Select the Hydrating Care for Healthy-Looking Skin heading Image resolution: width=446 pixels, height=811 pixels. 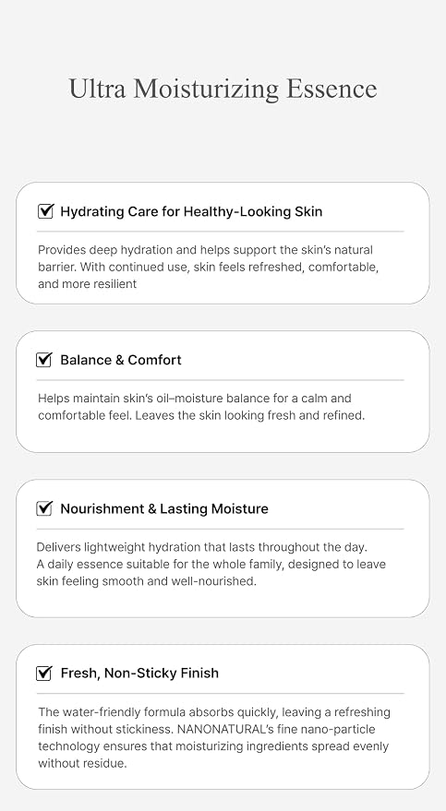(x=191, y=211)
